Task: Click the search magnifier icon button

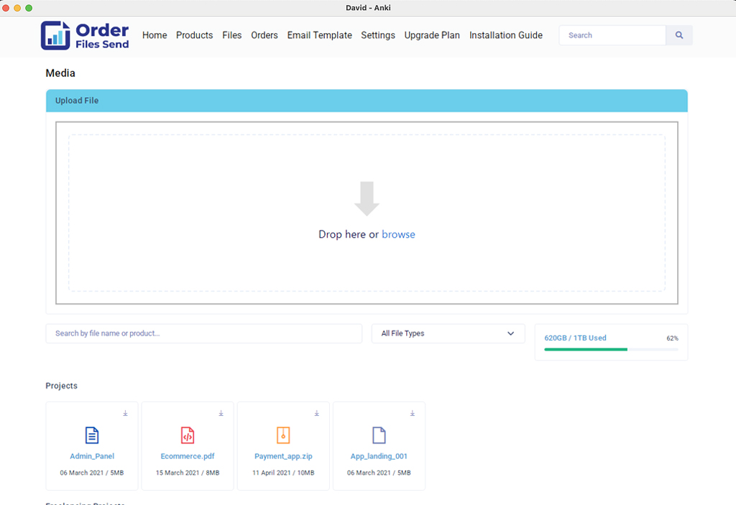Action: pos(679,35)
